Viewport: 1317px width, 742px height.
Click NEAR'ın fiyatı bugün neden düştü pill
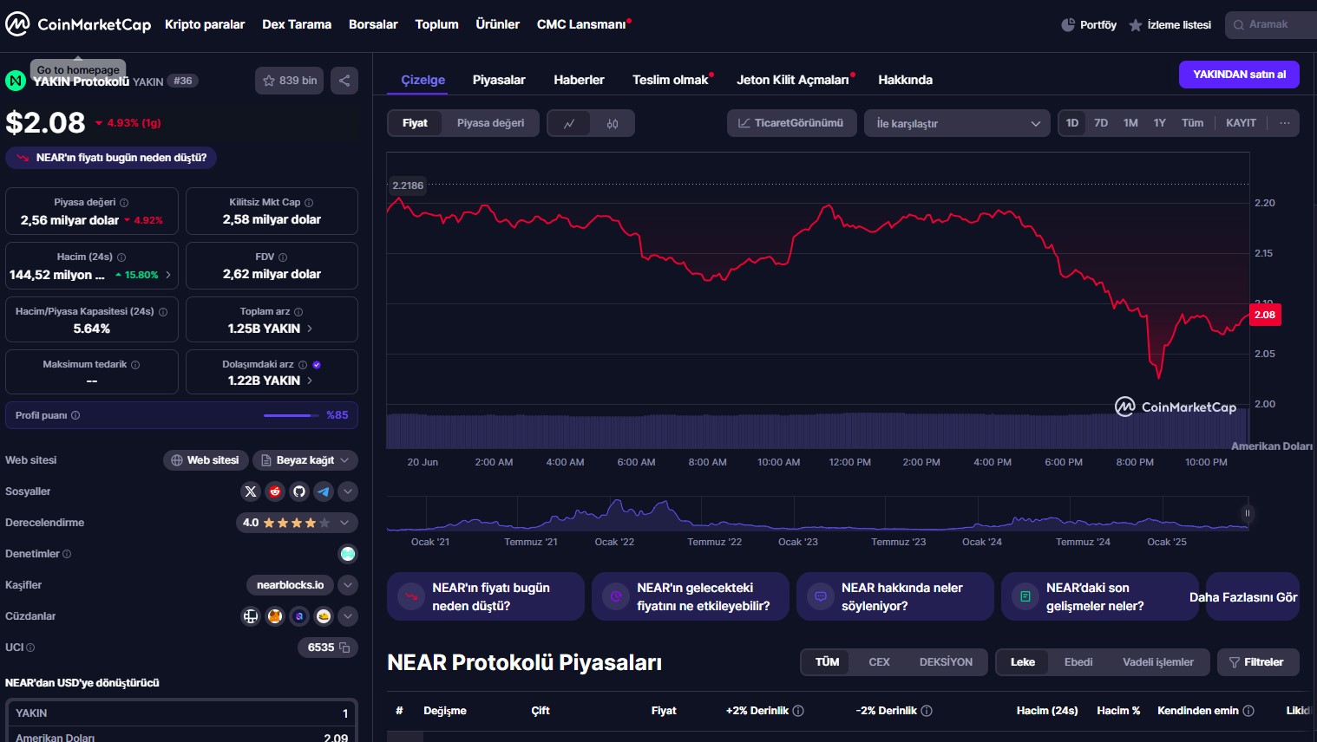[111, 158]
